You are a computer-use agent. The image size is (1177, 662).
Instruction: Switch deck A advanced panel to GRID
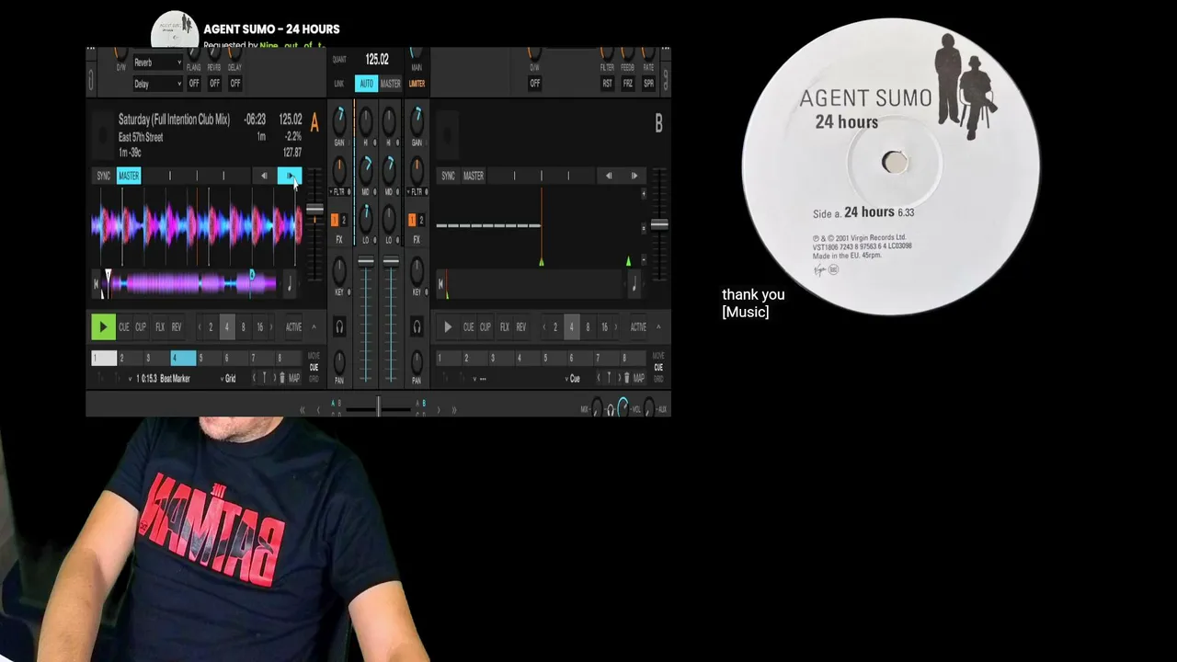click(x=314, y=377)
